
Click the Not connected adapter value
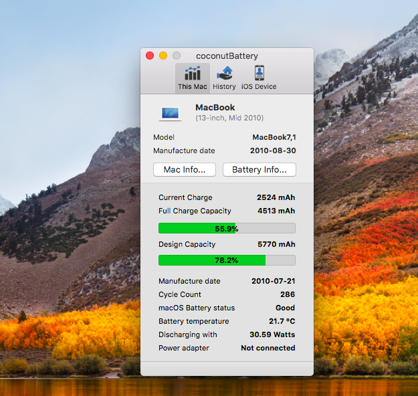268,348
